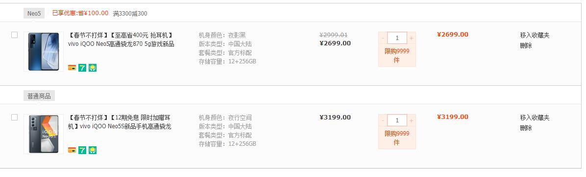
Task: Decrease quantity of iQOO Neo5 with minus
Action: (383, 38)
